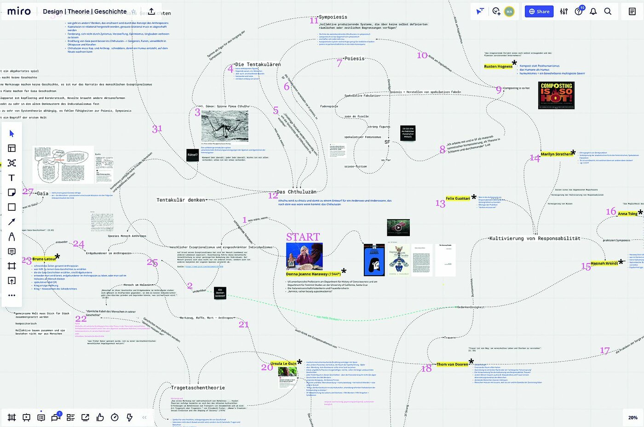Open the notes panel

(x=632, y=12)
